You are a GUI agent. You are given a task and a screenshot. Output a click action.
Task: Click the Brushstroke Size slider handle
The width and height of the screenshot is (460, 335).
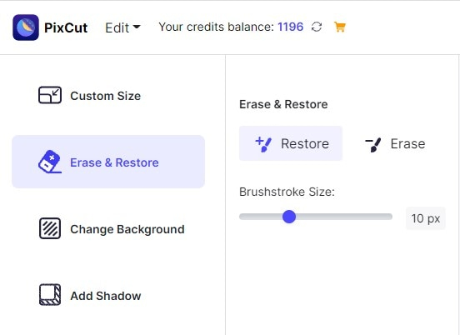click(289, 217)
